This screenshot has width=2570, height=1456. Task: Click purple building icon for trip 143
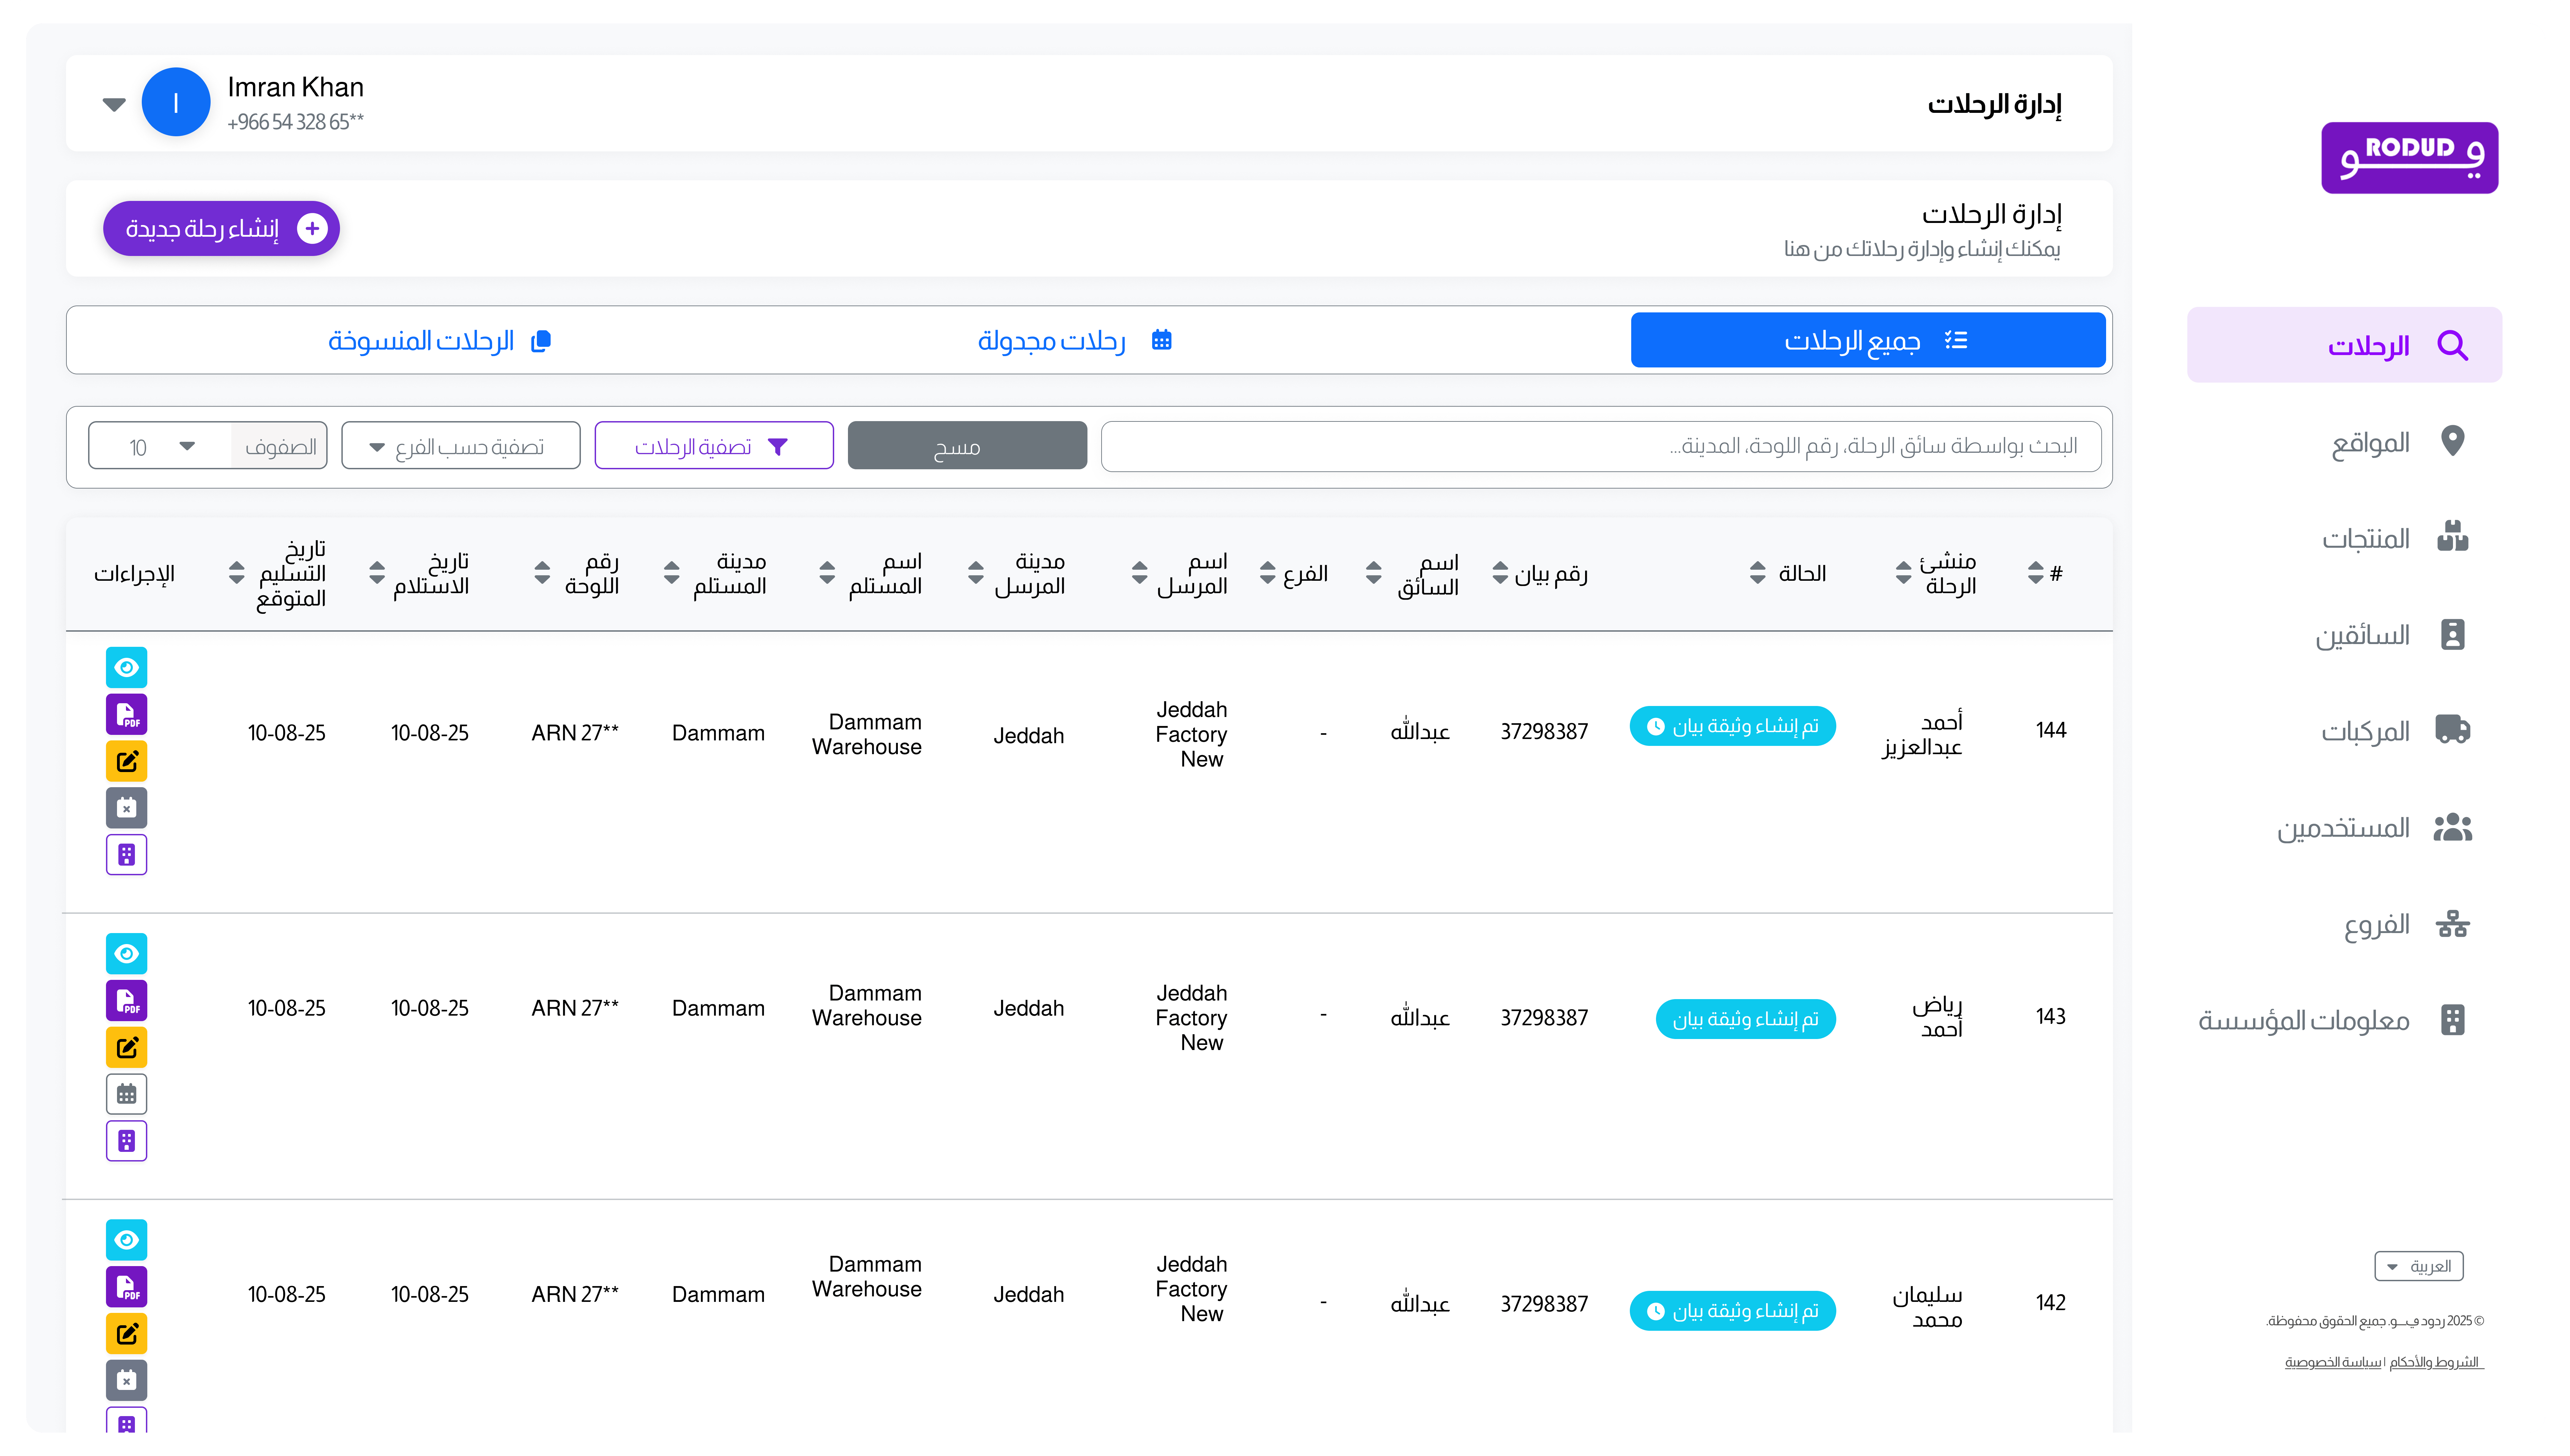pyautogui.click(x=126, y=1140)
